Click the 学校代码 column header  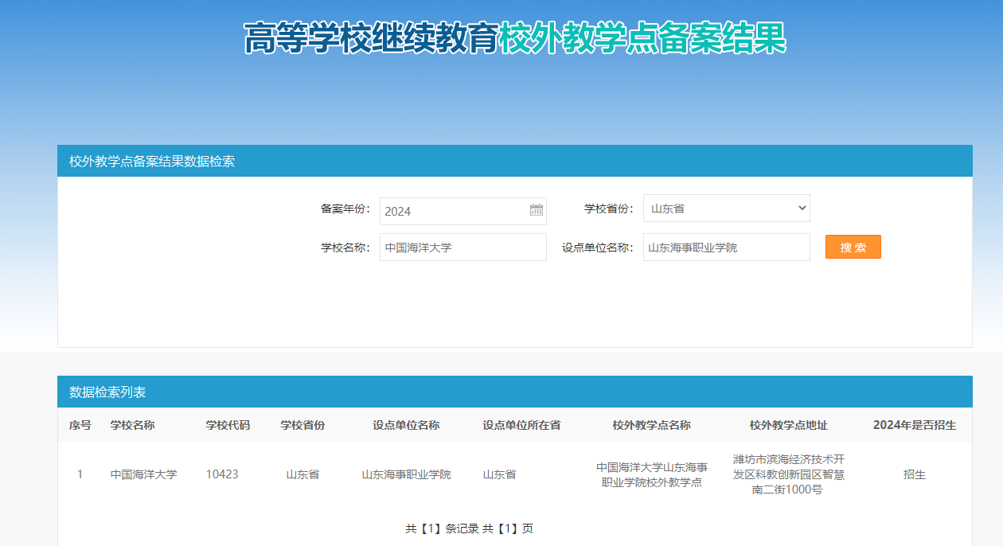coord(228,425)
